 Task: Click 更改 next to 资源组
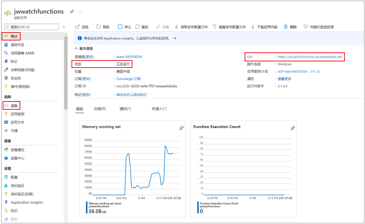89,57
